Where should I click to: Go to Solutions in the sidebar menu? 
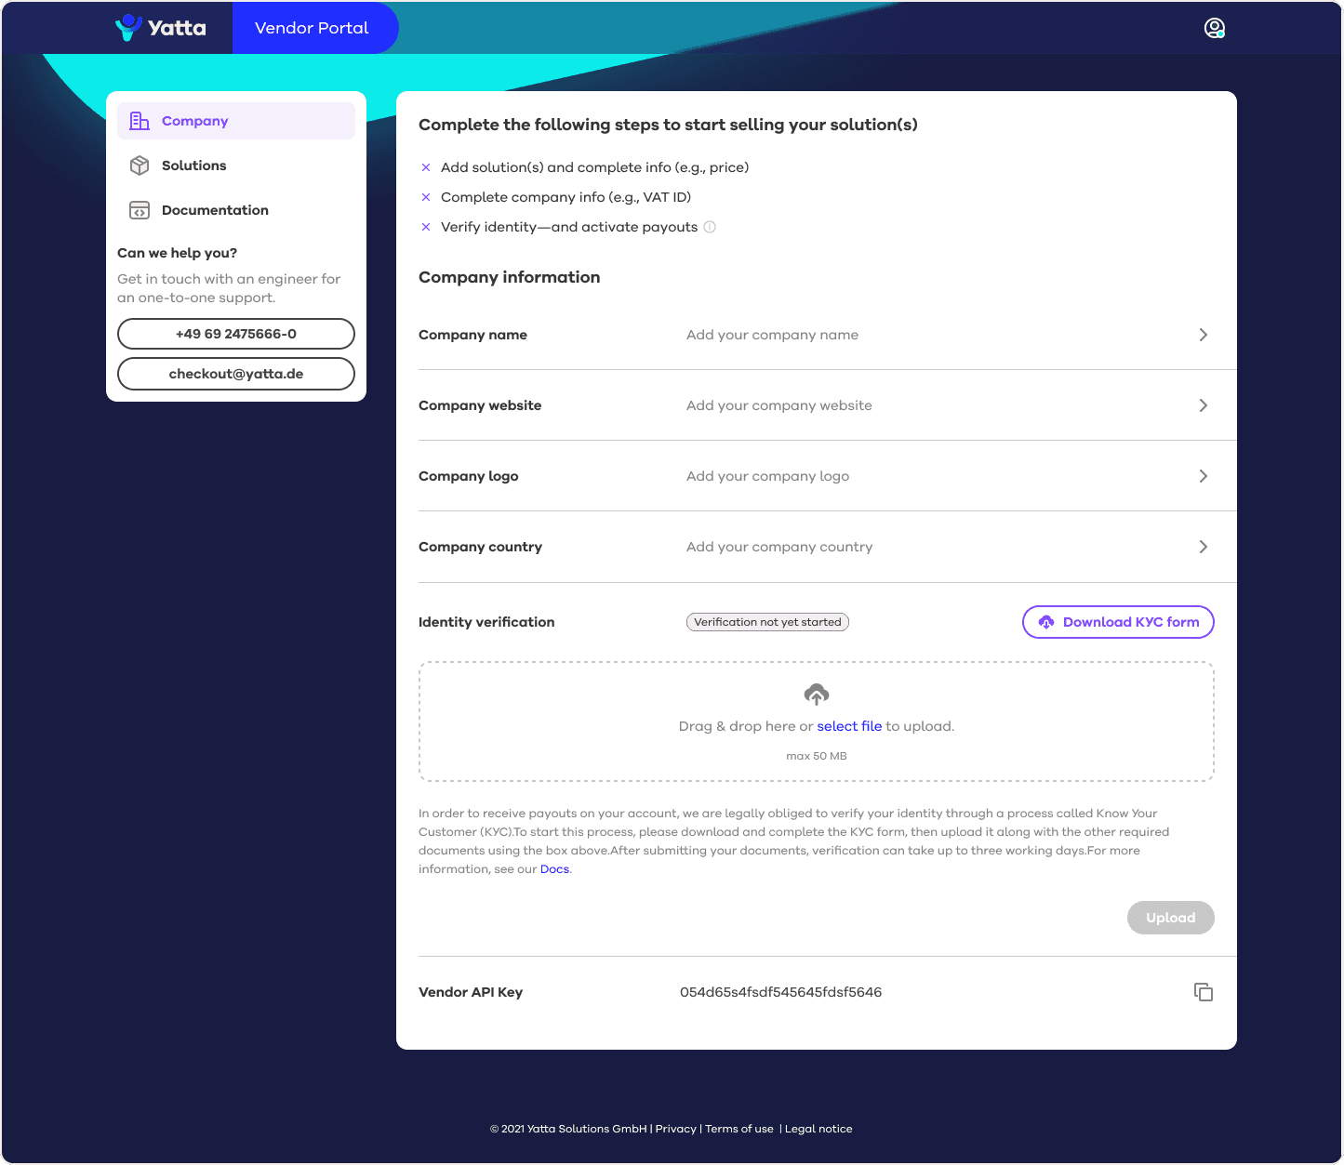193,165
